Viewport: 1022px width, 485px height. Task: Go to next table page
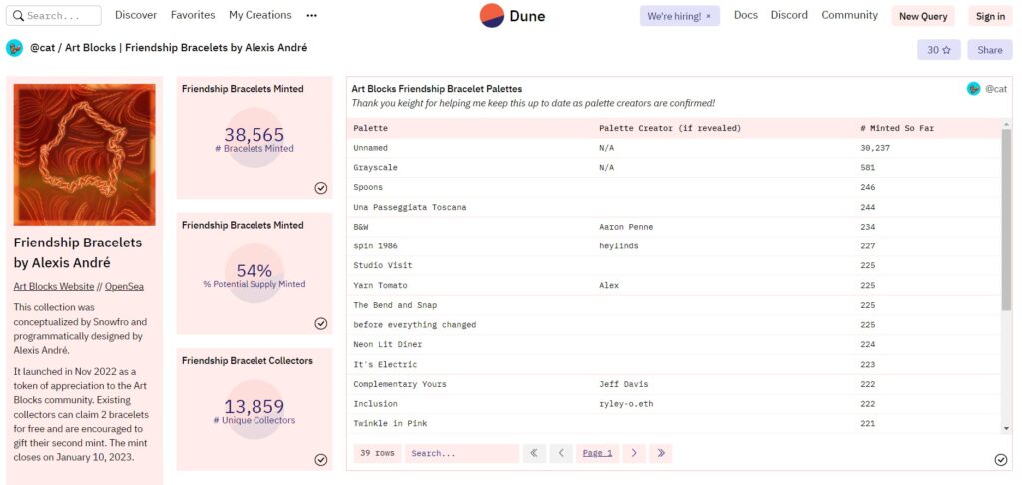click(x=634, y=453)
